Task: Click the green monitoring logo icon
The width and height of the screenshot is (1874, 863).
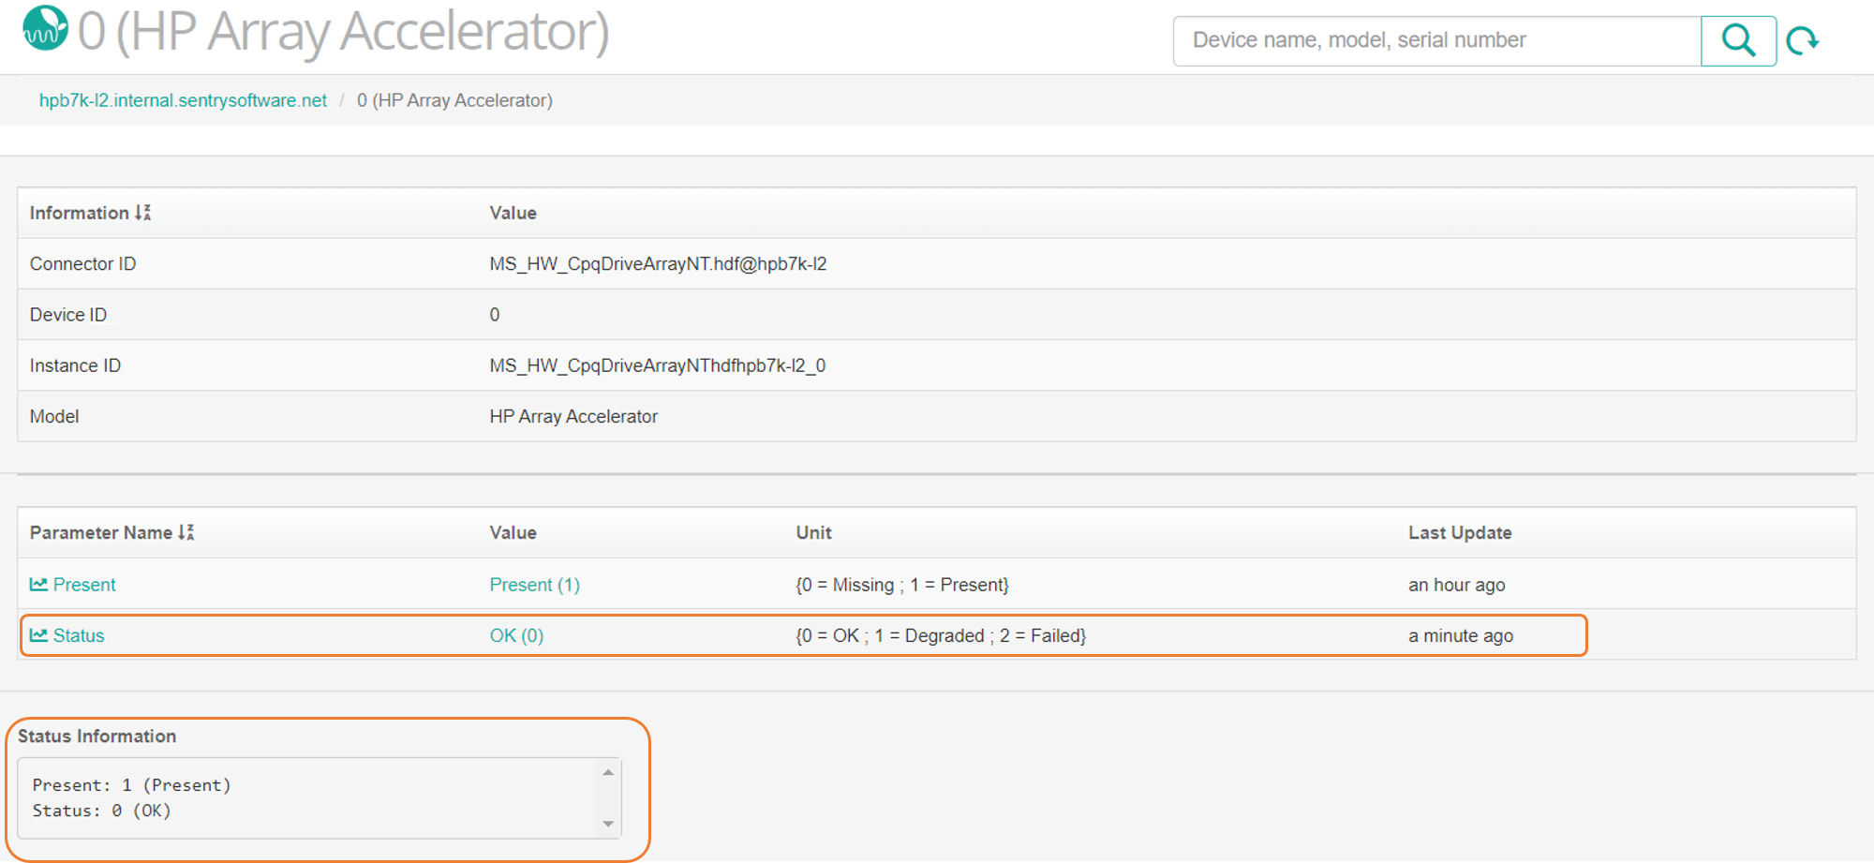Action: point(45,28)
